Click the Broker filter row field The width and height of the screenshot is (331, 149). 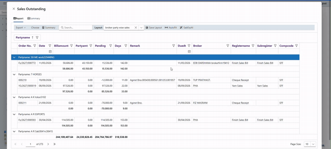point(211,51)
